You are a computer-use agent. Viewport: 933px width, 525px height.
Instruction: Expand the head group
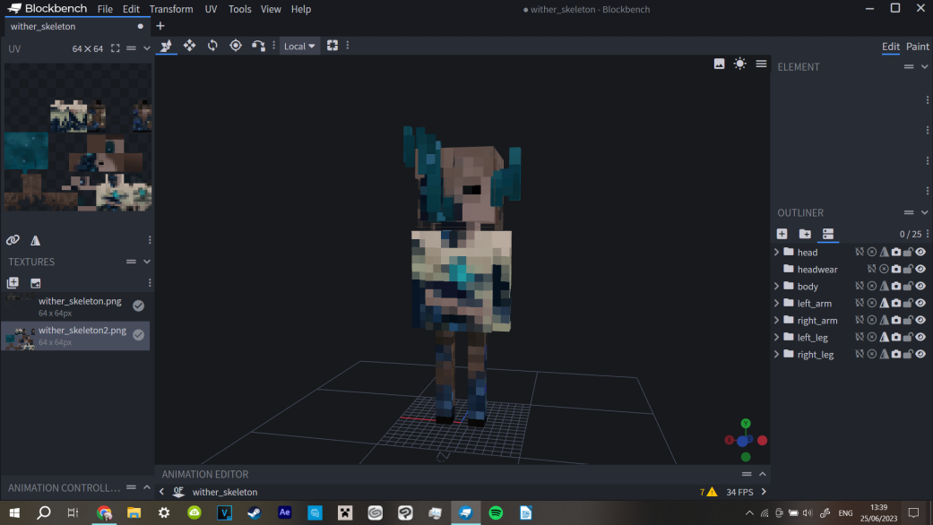[776, 252]
